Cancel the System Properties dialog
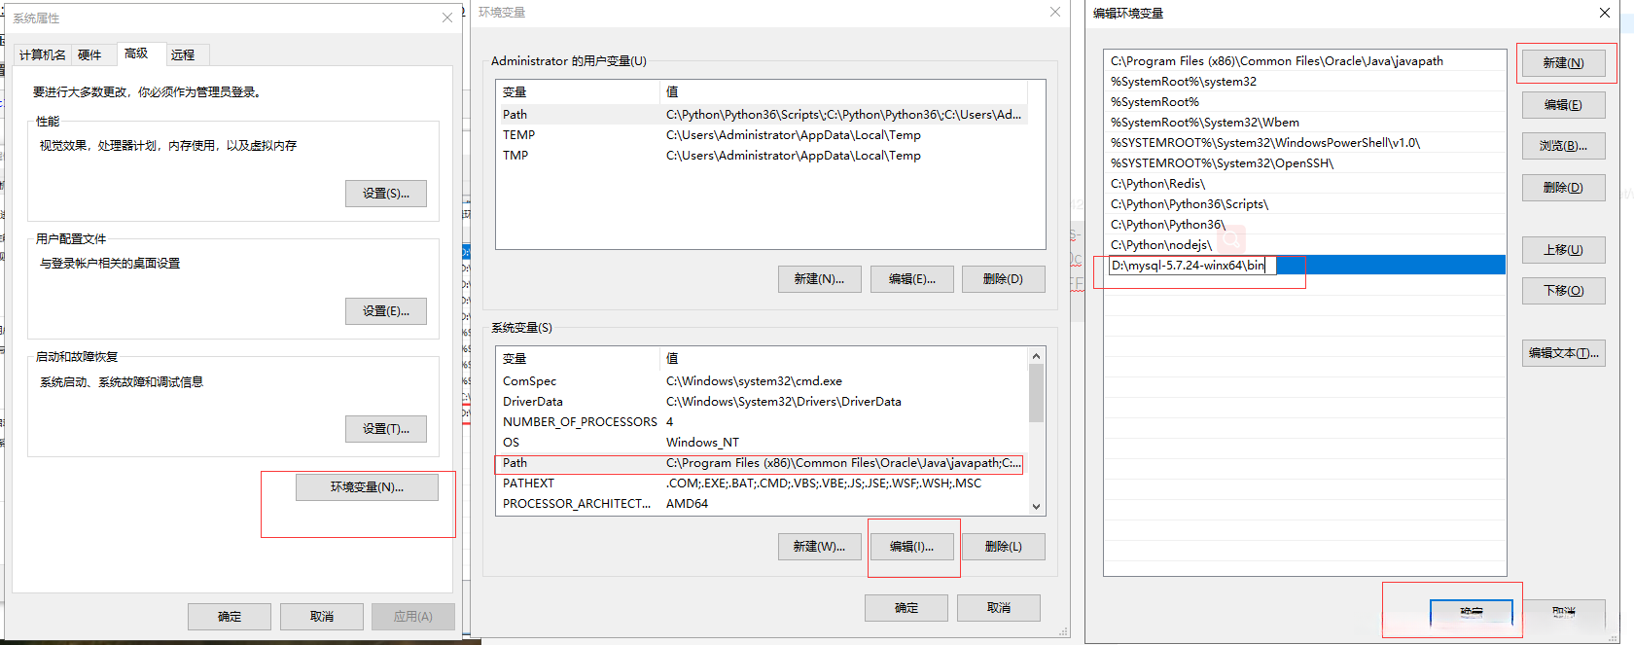Image resolution: width=1634 pixels, height=645 pixels. point(322,617)
